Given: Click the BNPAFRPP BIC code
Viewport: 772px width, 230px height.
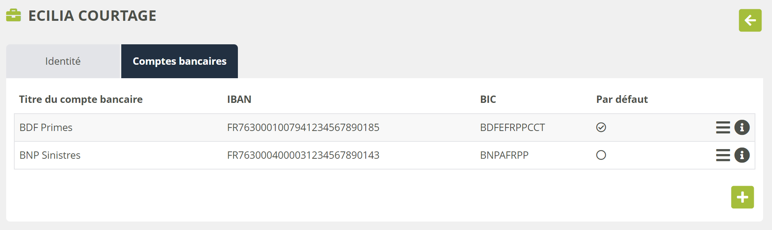Looking at the screenshot, I should pyautogui.click(x=504, y=155).
